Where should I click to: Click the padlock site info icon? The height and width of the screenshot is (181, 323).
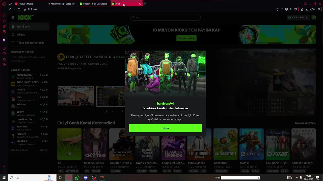click(25, 9)
